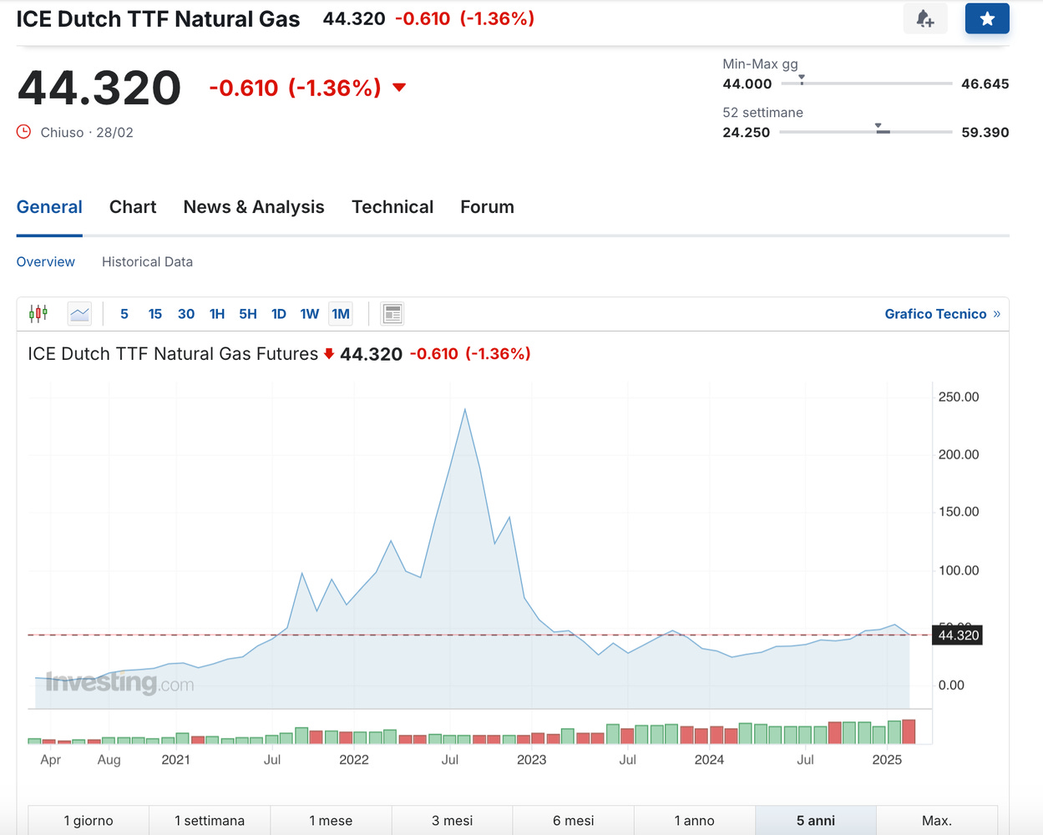The height and width of the screenshot is (835, 1043).
Task: Select the 1 mese time range
Action: (x=331, y=821)
